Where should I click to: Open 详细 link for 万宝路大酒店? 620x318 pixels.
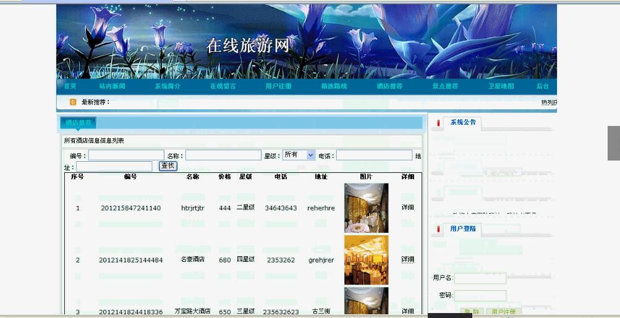coord(407,311)
